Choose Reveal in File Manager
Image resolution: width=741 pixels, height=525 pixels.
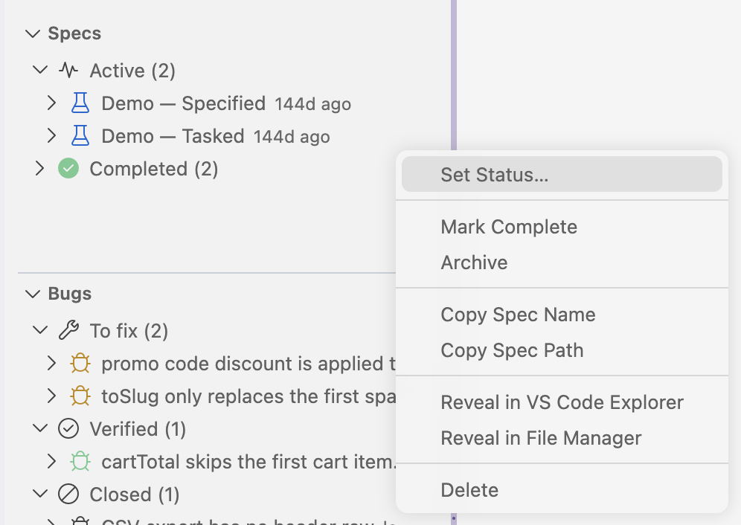(x=562, y=438)
